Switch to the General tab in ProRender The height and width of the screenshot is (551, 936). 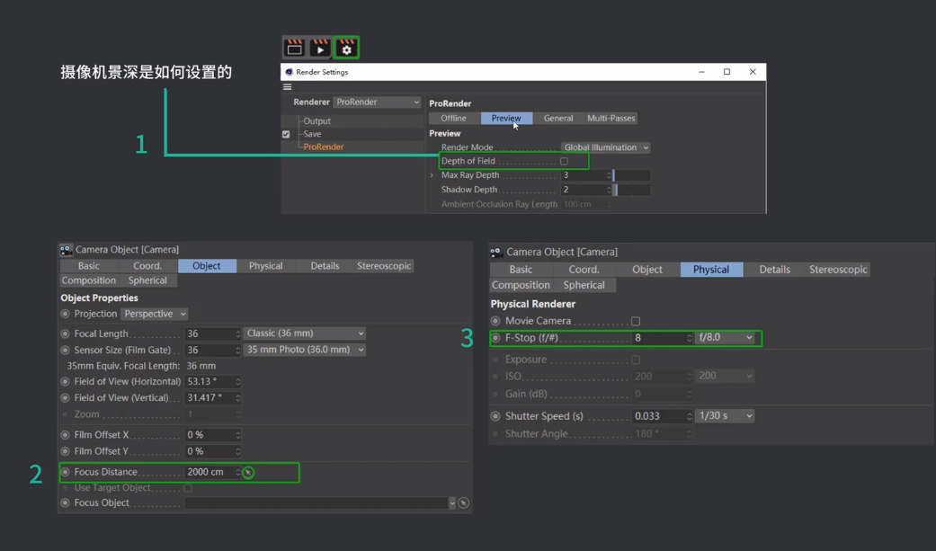click(x=557, y=119)
